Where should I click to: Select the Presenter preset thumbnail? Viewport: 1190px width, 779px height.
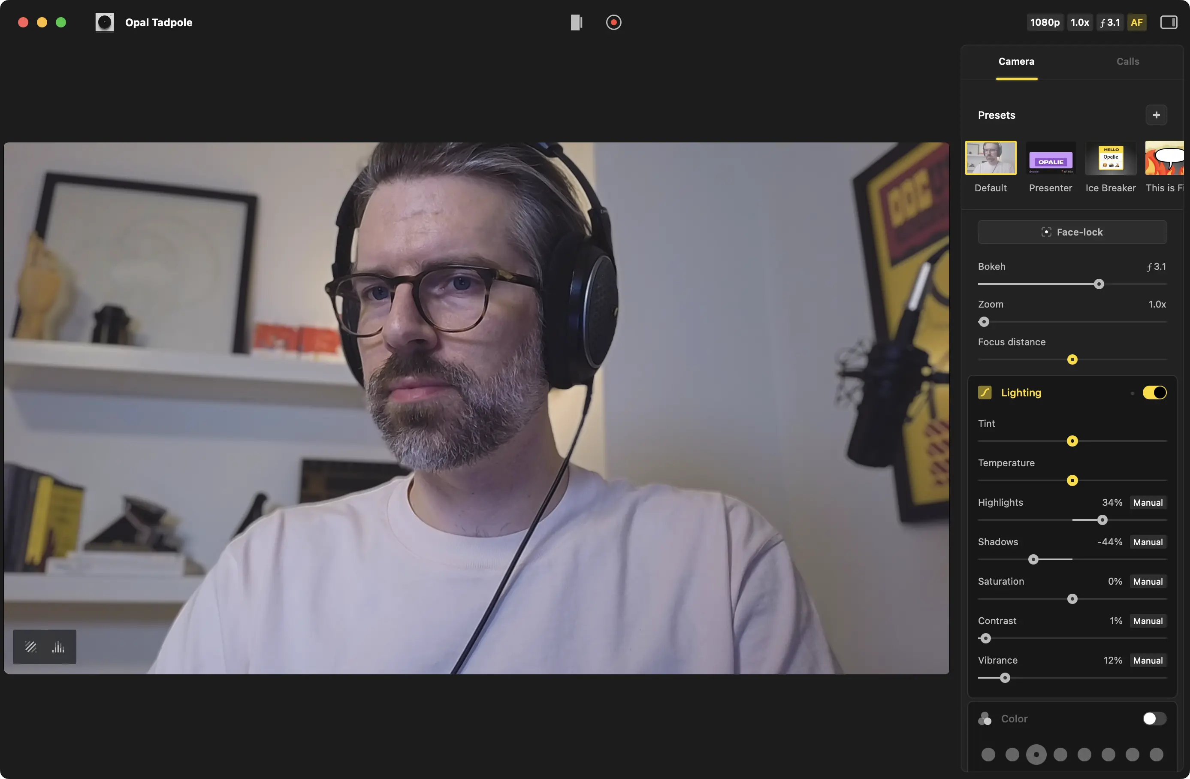click(x=1050, y=158)
